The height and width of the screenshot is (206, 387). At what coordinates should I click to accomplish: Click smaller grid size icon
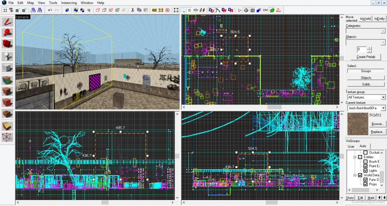[x=17, y=10]
